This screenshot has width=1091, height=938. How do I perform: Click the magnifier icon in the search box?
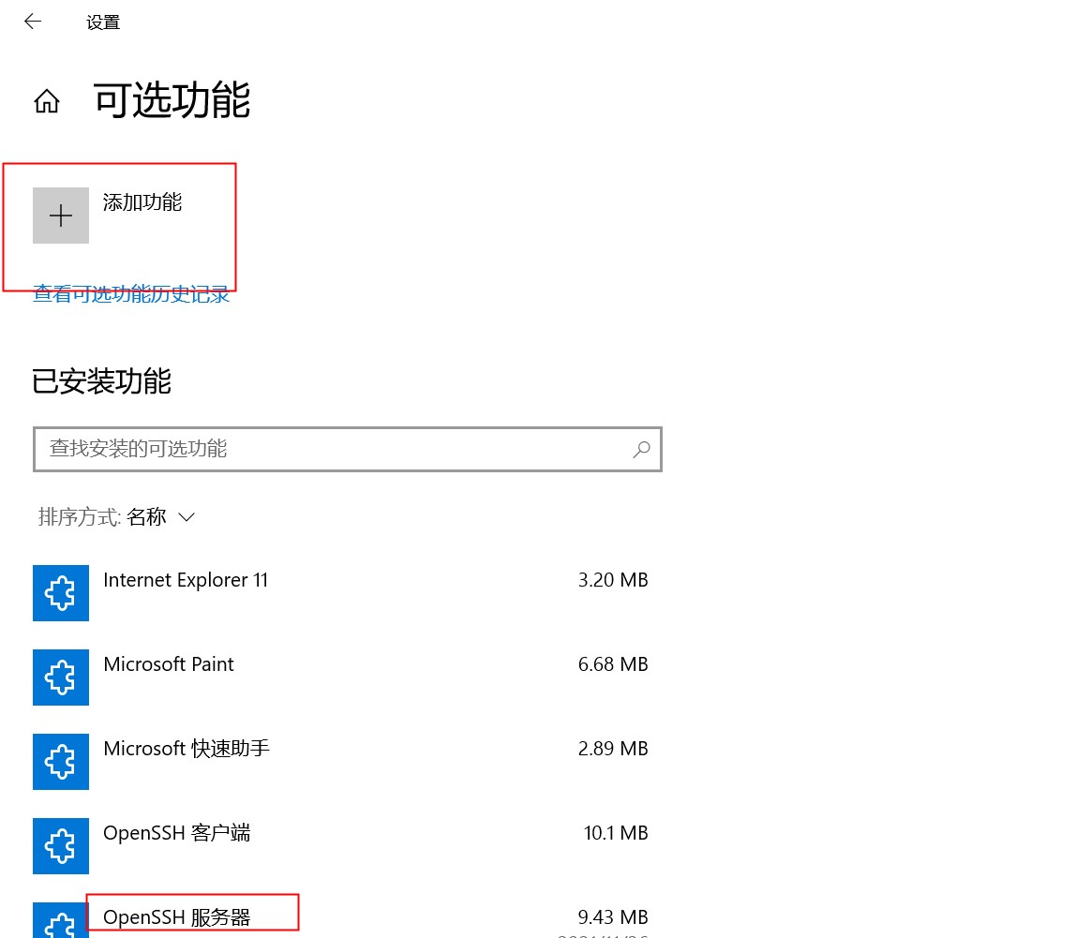point(641,450)
